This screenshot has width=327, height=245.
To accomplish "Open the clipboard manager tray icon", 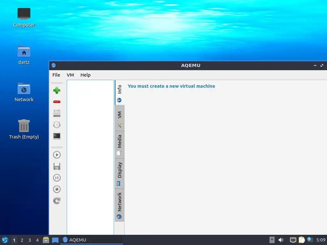I will pos(301,240).
